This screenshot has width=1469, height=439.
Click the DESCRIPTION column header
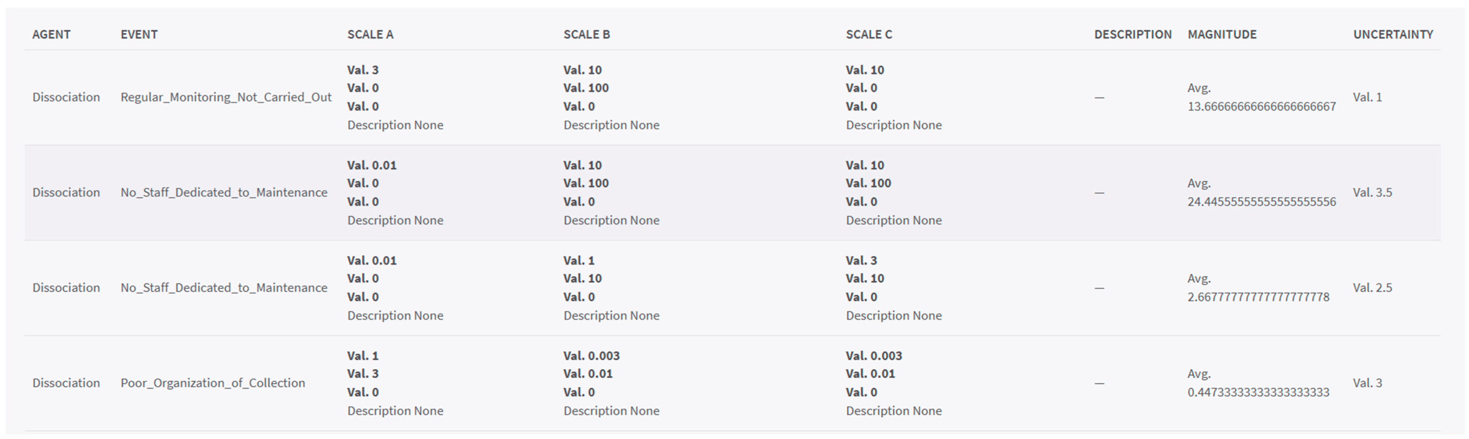click(x=1132, y=34)
